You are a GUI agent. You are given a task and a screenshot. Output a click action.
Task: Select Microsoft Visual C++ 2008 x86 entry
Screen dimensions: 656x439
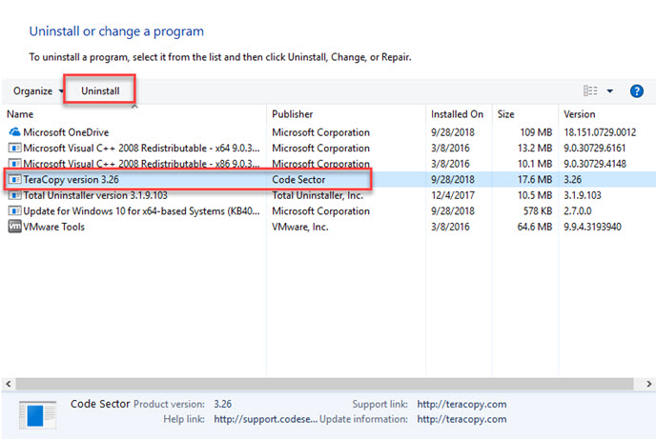point(141,164)
